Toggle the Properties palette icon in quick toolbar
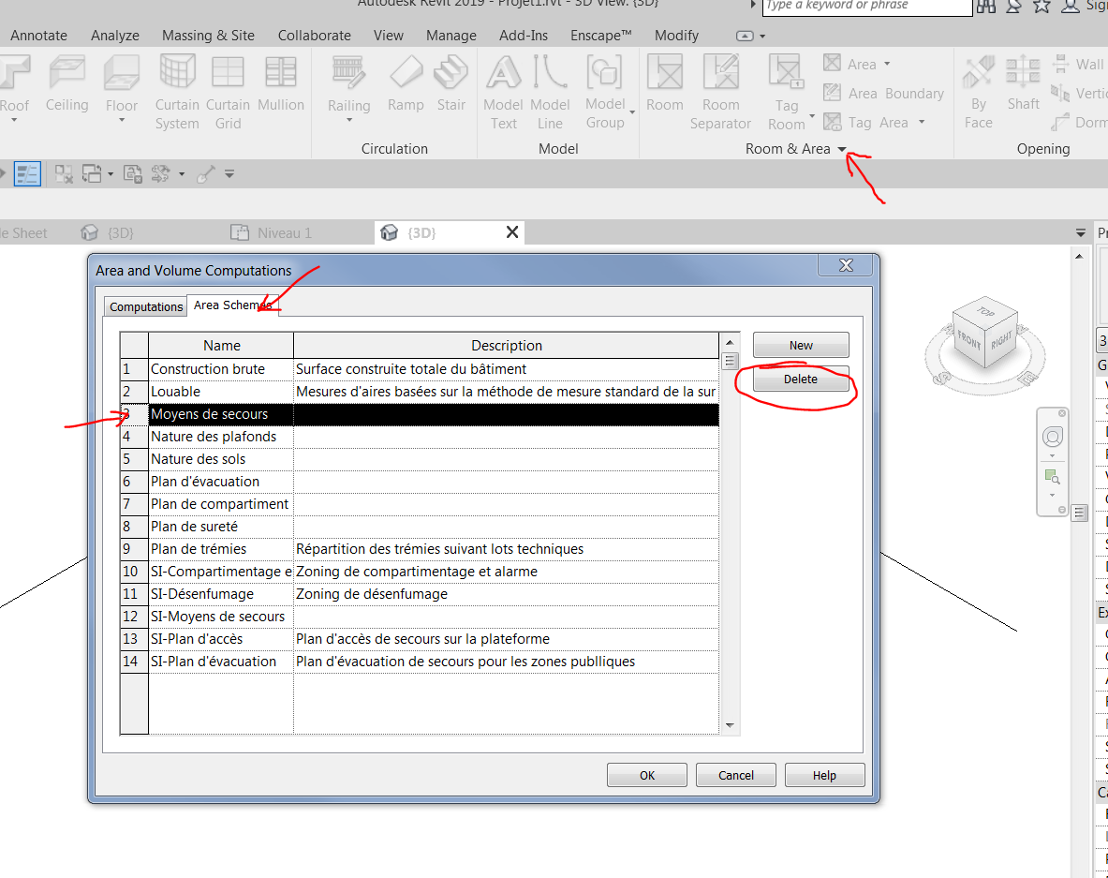Image resolution: width=1108 pixels, height=878 pixels. click(27, 174)
